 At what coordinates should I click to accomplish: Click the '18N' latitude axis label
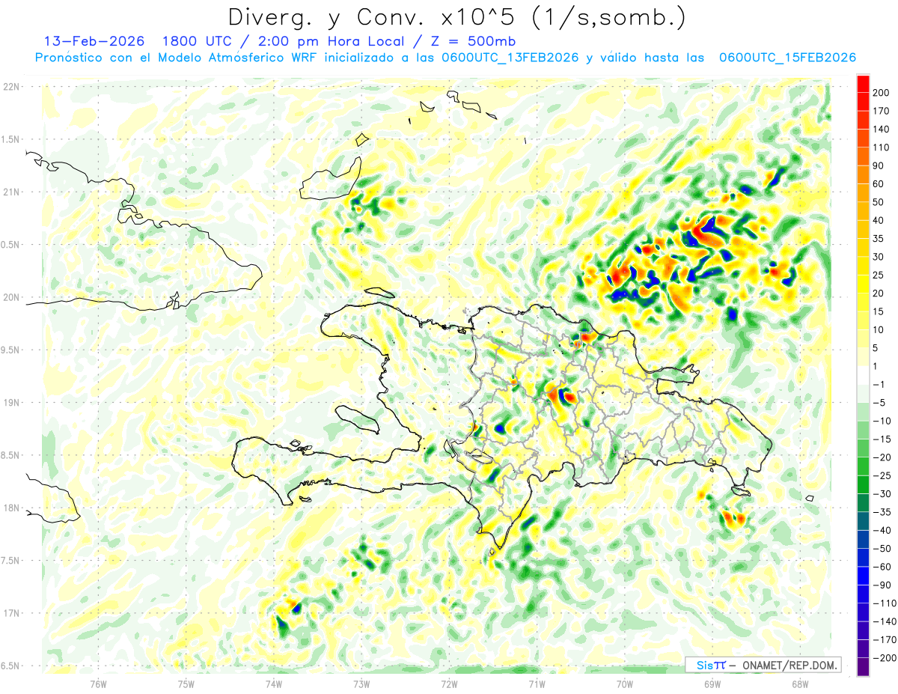11,508
